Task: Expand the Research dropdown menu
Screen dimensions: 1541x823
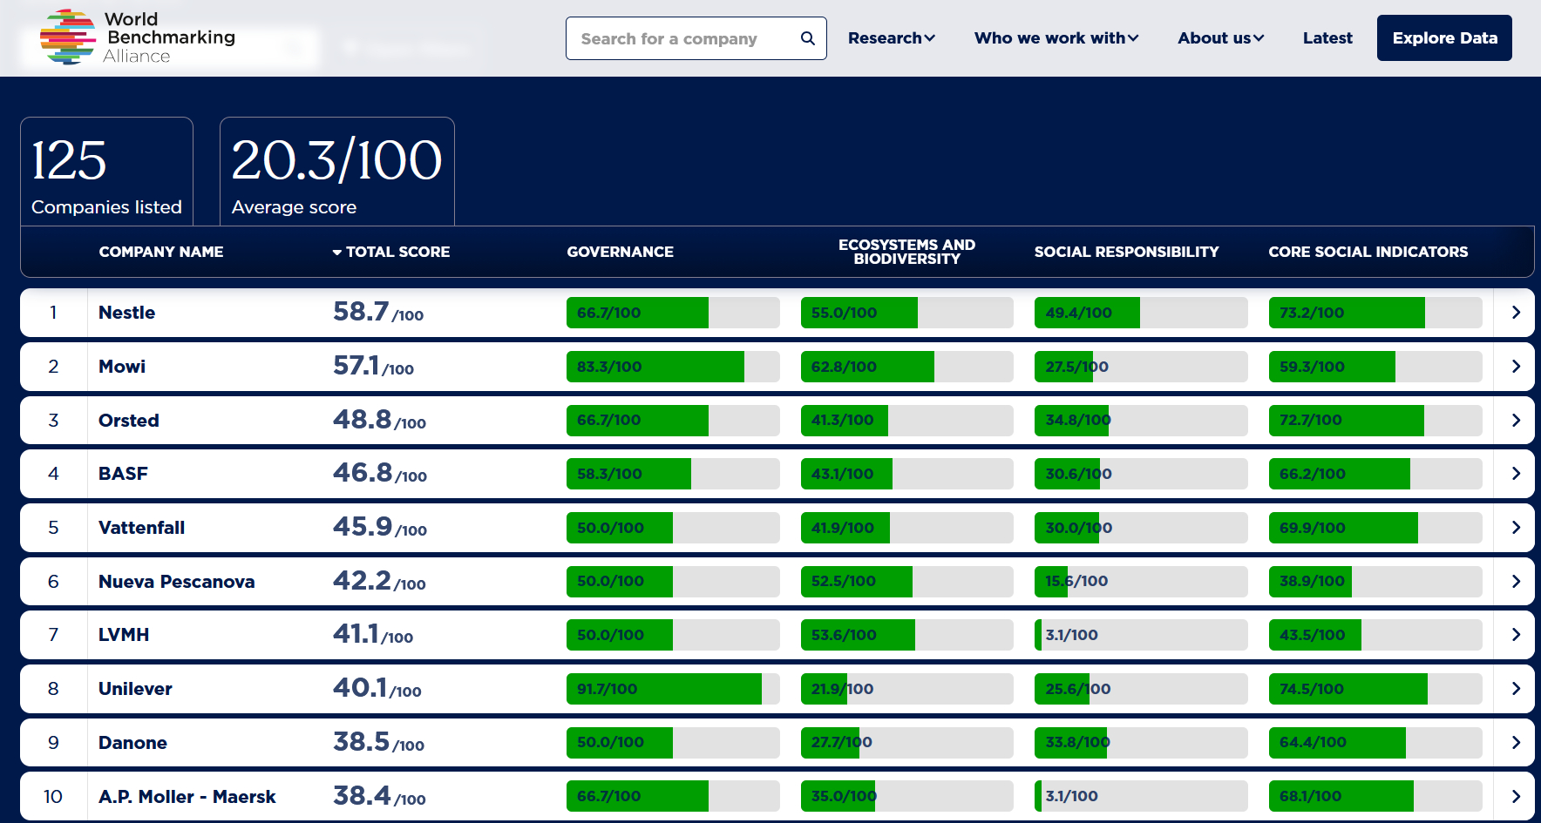Action: click(891, 38)
